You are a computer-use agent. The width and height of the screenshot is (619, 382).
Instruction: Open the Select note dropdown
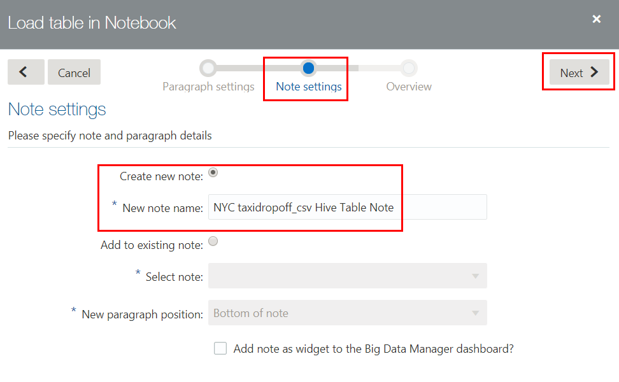[x=347, y=276]
